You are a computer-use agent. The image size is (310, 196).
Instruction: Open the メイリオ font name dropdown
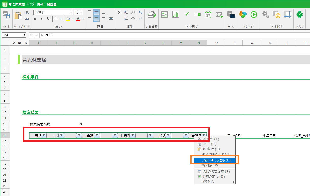click(53, 13)
